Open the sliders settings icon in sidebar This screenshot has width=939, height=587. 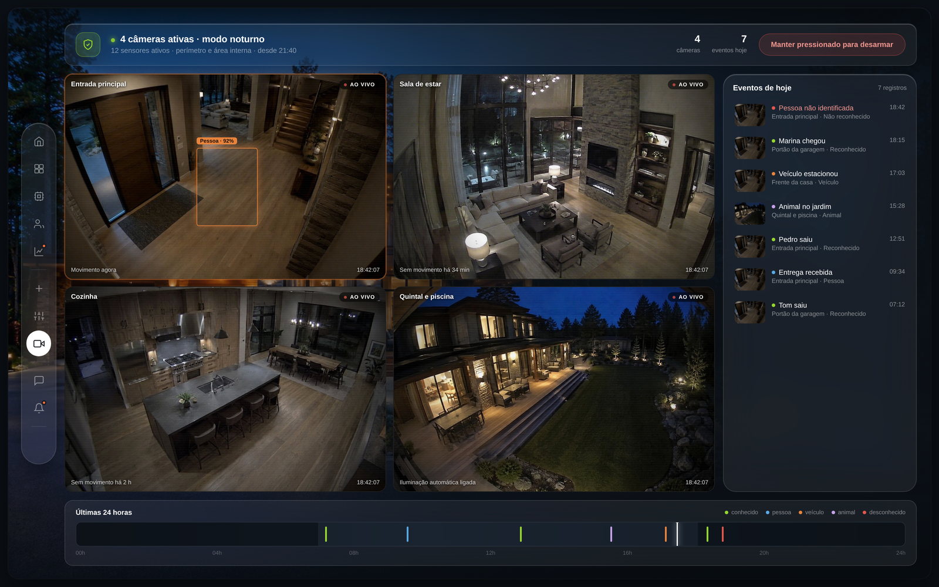(39, 316)
